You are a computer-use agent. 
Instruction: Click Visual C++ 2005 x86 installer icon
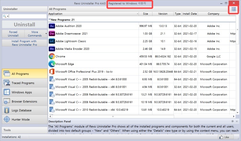click(x=52, y=87)
